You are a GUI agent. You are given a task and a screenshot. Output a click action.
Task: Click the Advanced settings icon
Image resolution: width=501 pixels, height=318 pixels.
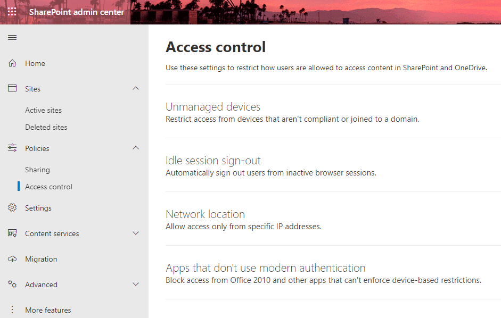coord(12,284)
